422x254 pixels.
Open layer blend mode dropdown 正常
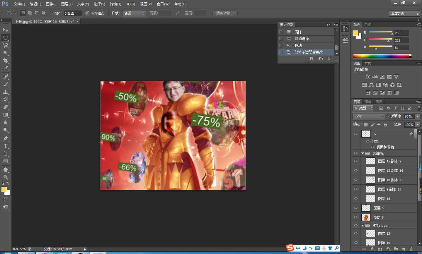(369, 116)
